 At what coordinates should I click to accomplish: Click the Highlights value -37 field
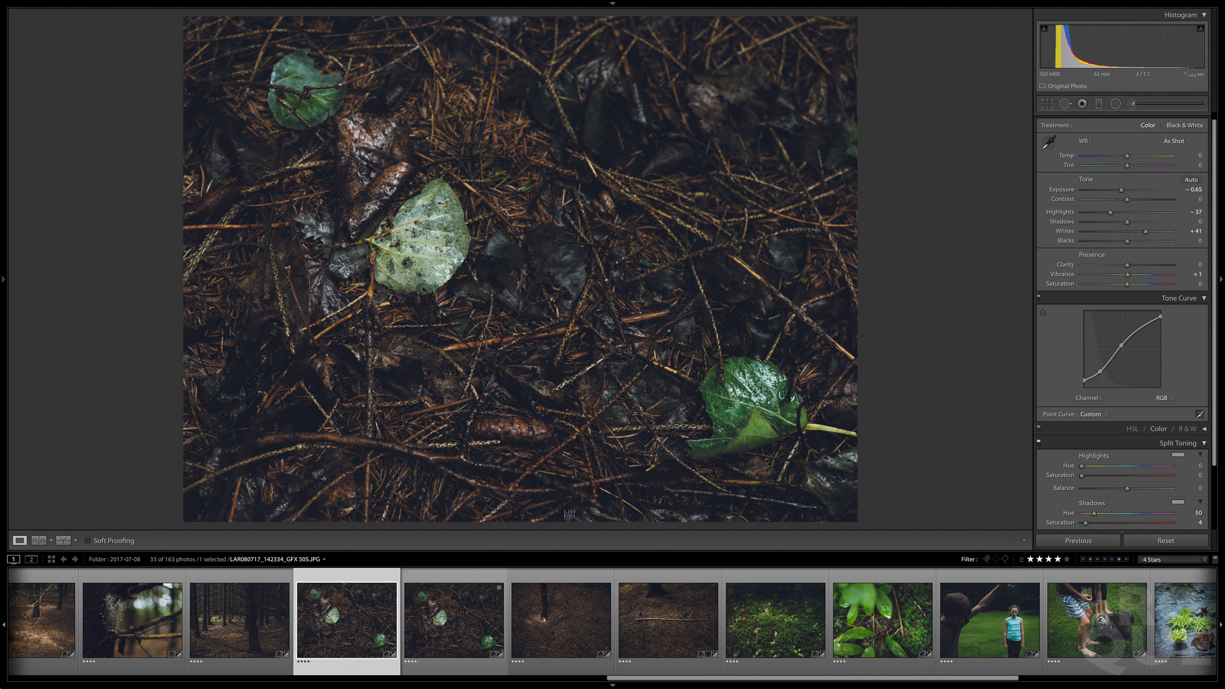tap(1196, 212)
